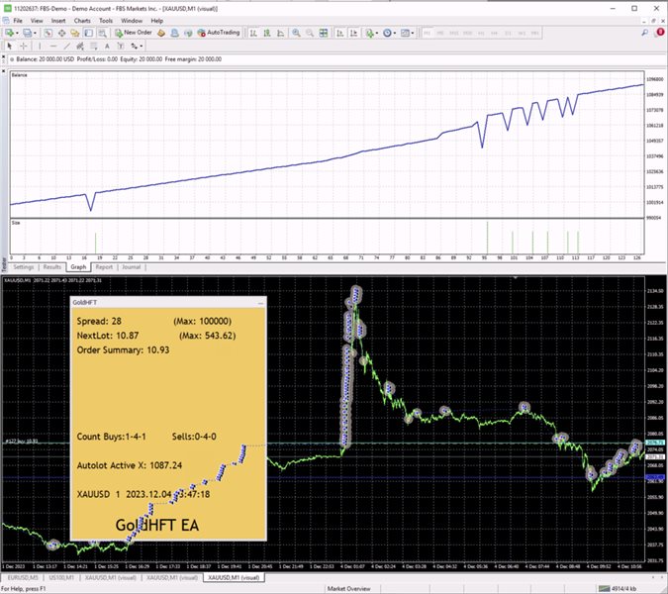Switch to the tester Settings tab
Viewport: 668px width, 594px height.
pos(24,267)
